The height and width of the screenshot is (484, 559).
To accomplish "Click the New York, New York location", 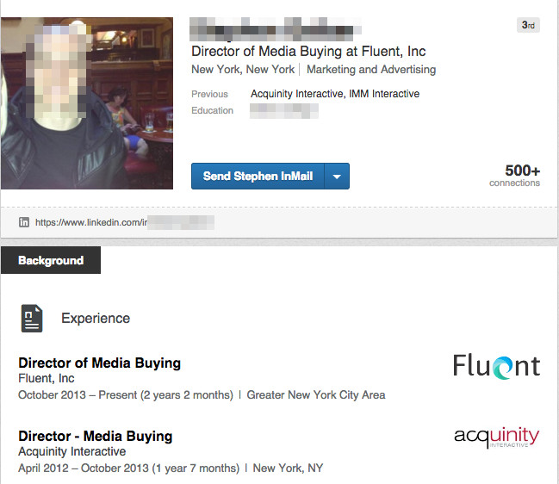I will pos(243,69).
